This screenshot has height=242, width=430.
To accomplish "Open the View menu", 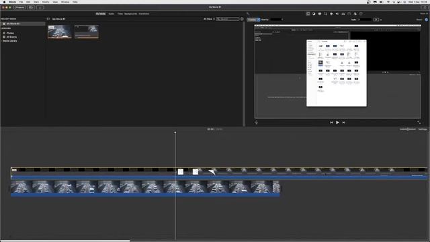I will coord(55,2).
